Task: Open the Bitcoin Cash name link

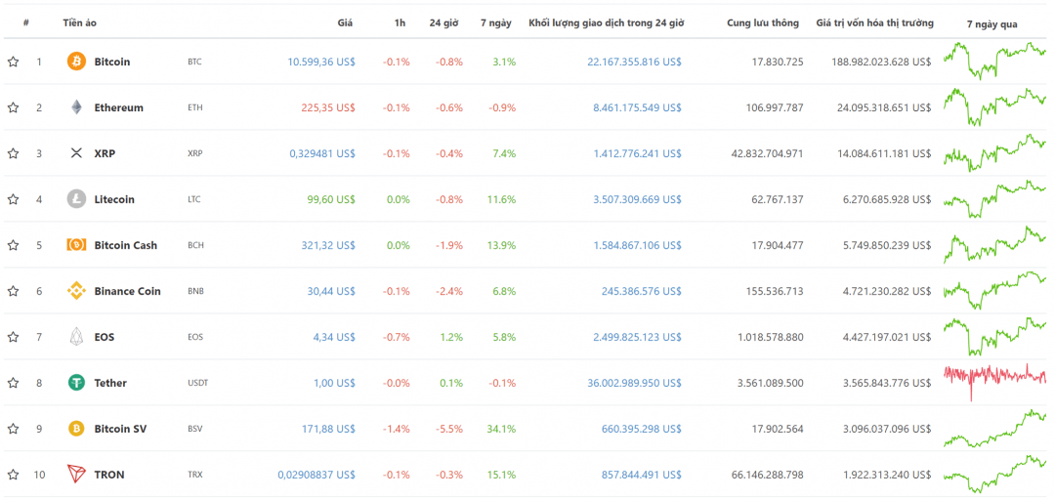Action: pyautogui.click(x=126, y=245)
